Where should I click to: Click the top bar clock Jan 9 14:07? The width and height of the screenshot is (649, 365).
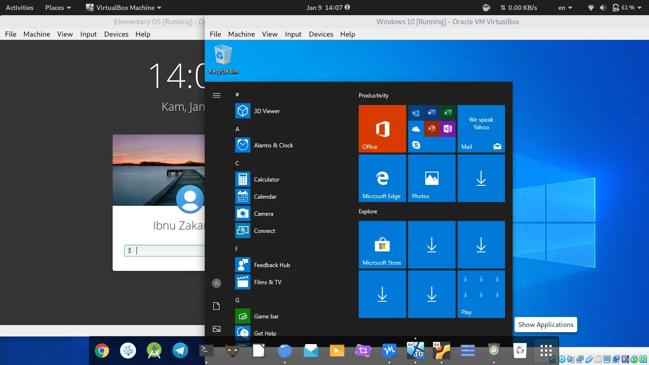pos(328,8)
